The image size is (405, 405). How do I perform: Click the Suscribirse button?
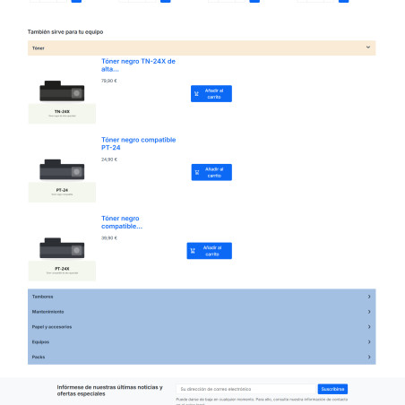pyautogui.click(x=332, y=389)
